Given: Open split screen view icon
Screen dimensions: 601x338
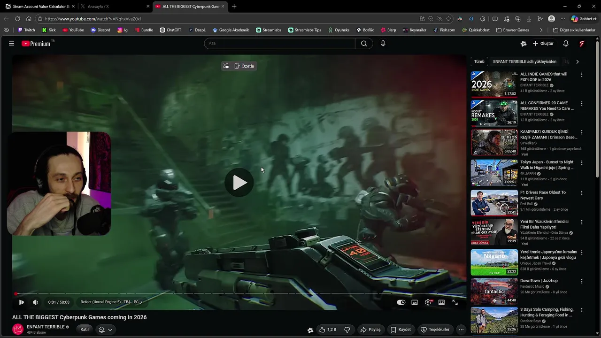Looking at the screenshot, I should click(495, 19).
